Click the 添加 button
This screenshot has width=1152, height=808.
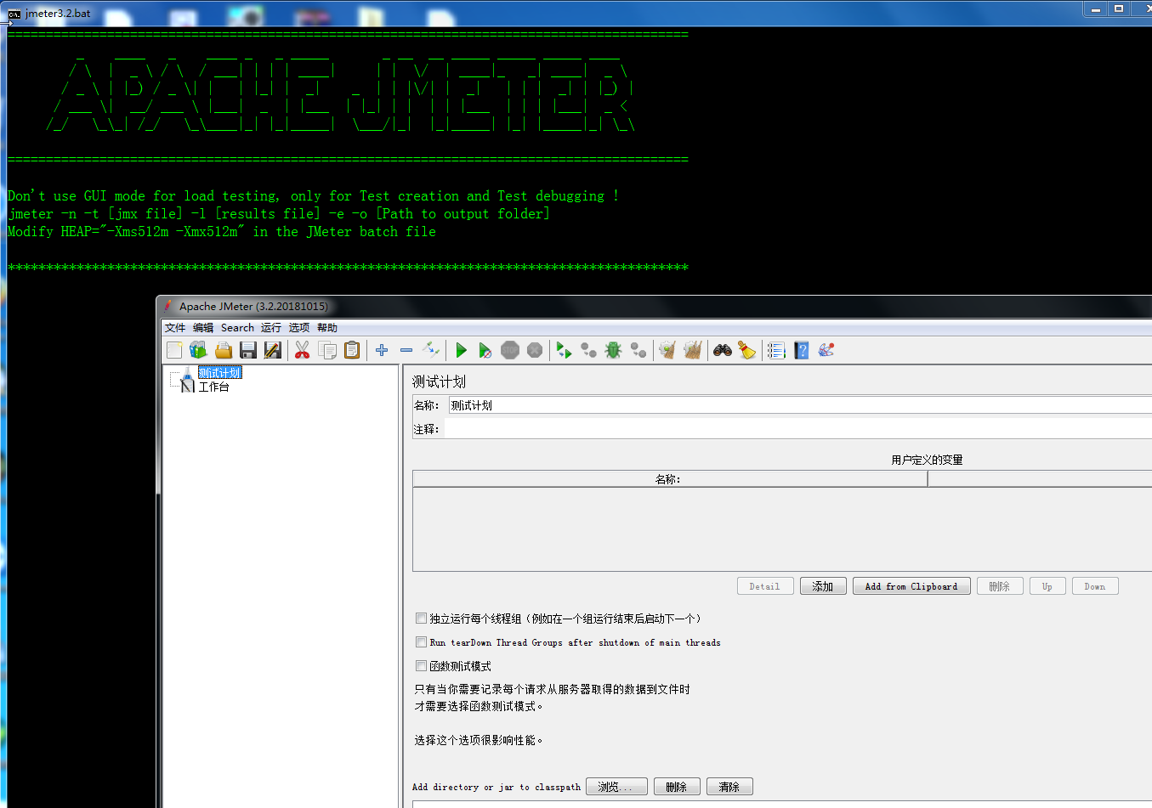pyautogui.click(x=823, y=586)
